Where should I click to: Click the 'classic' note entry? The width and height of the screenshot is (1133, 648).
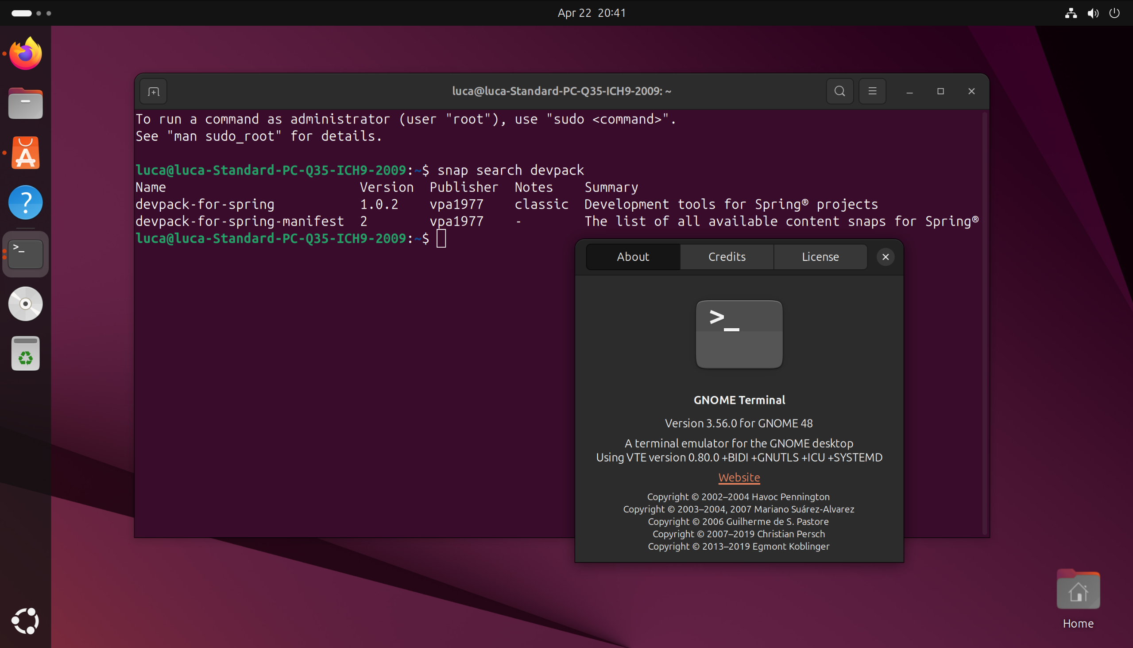coord(541,204)
